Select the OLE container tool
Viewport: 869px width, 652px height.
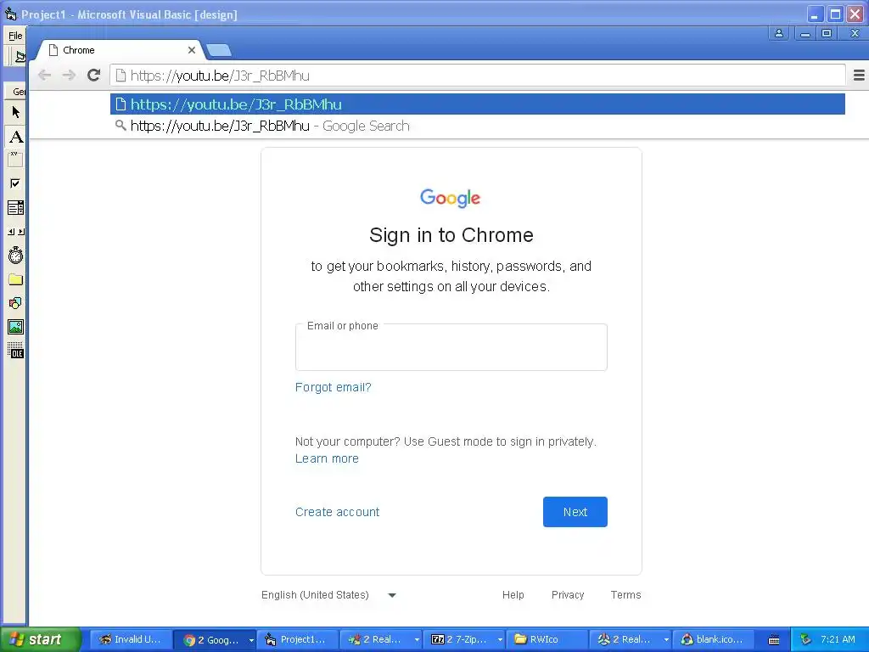(15, 351)
